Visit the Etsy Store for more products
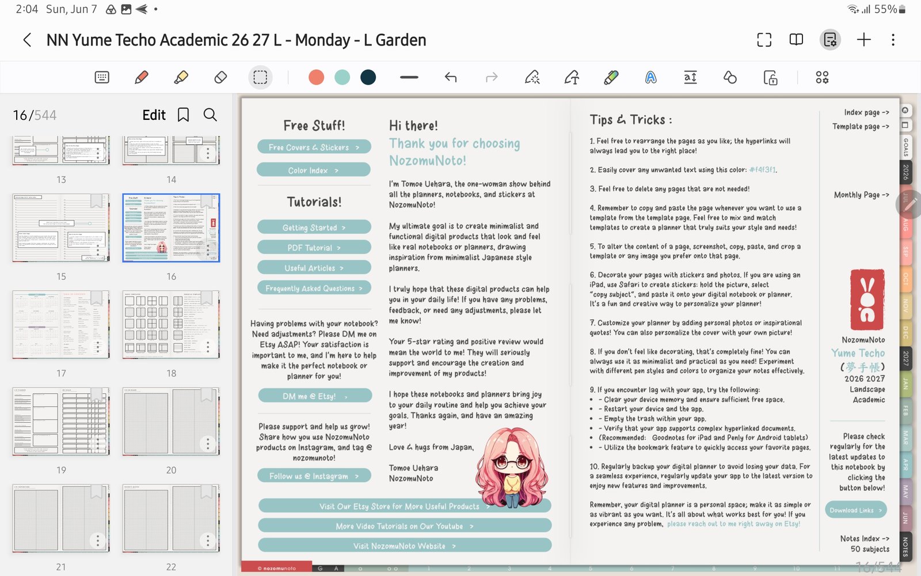Image resolution: width=921 pixels, height=576 pixels. [405, 506]
